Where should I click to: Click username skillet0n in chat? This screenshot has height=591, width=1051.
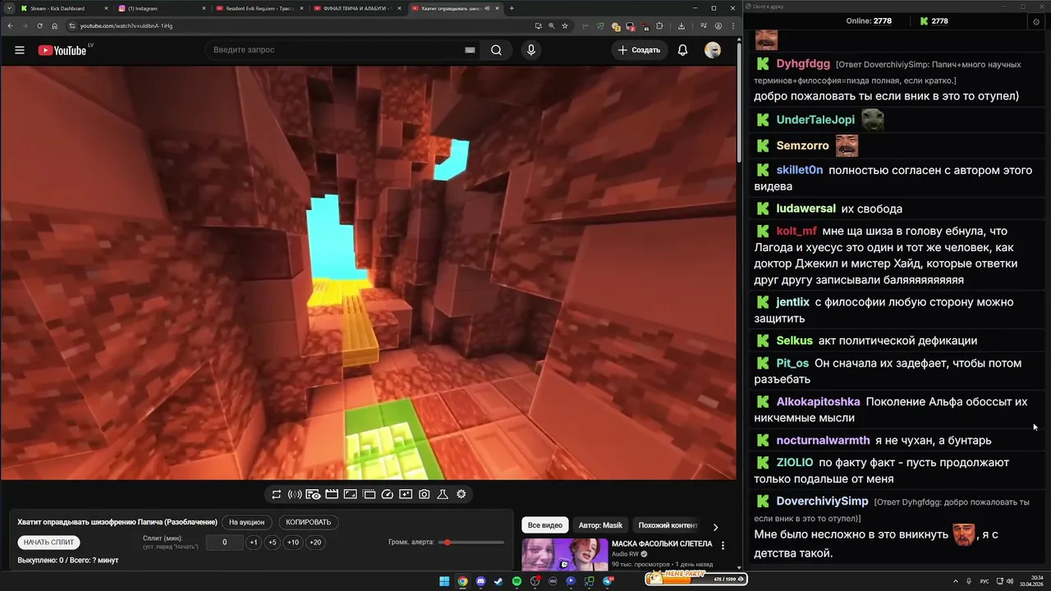point(800,170)
